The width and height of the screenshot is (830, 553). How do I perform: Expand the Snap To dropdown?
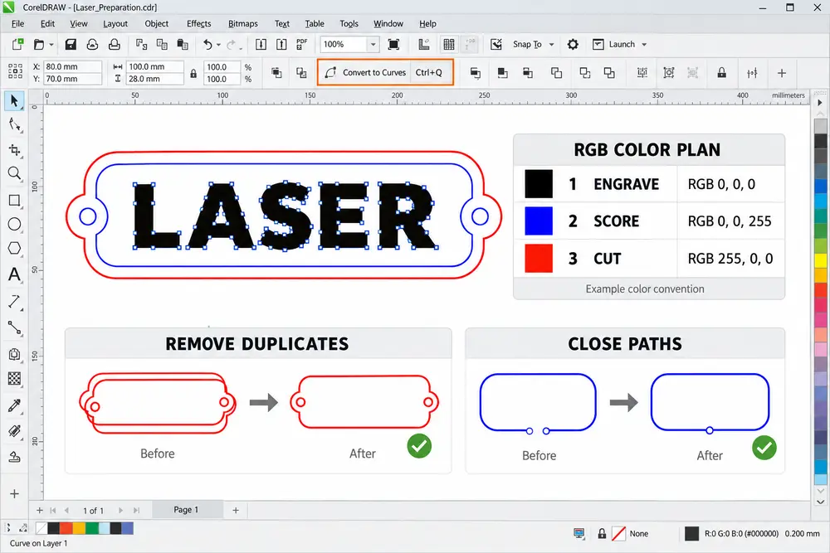coord(552,45)
